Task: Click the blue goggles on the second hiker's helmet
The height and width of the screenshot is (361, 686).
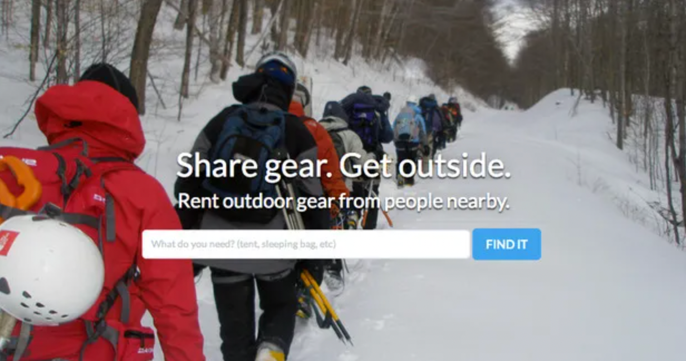Action: 276,72
